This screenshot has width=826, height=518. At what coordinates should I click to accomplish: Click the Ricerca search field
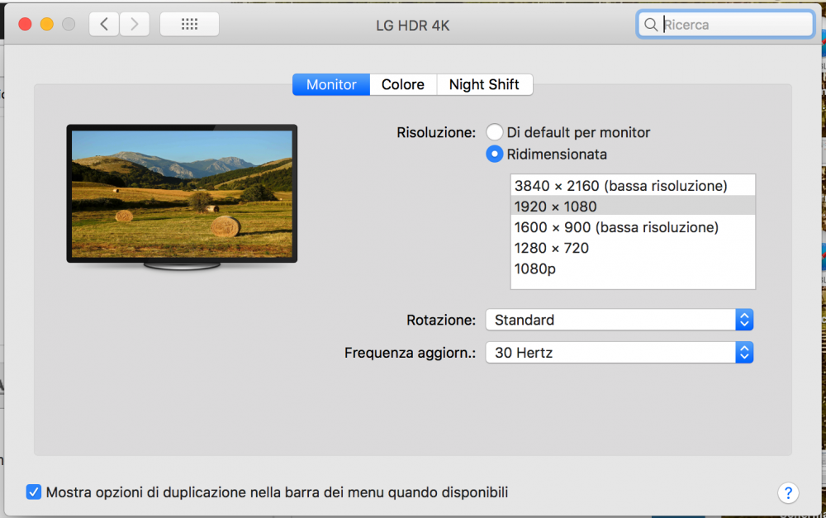coord(725,25)
